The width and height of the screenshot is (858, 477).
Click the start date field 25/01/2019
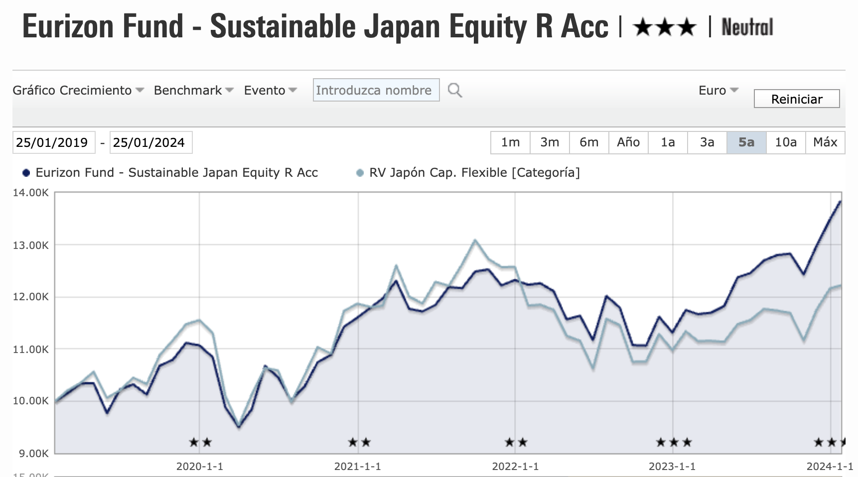tap(53, 142)
